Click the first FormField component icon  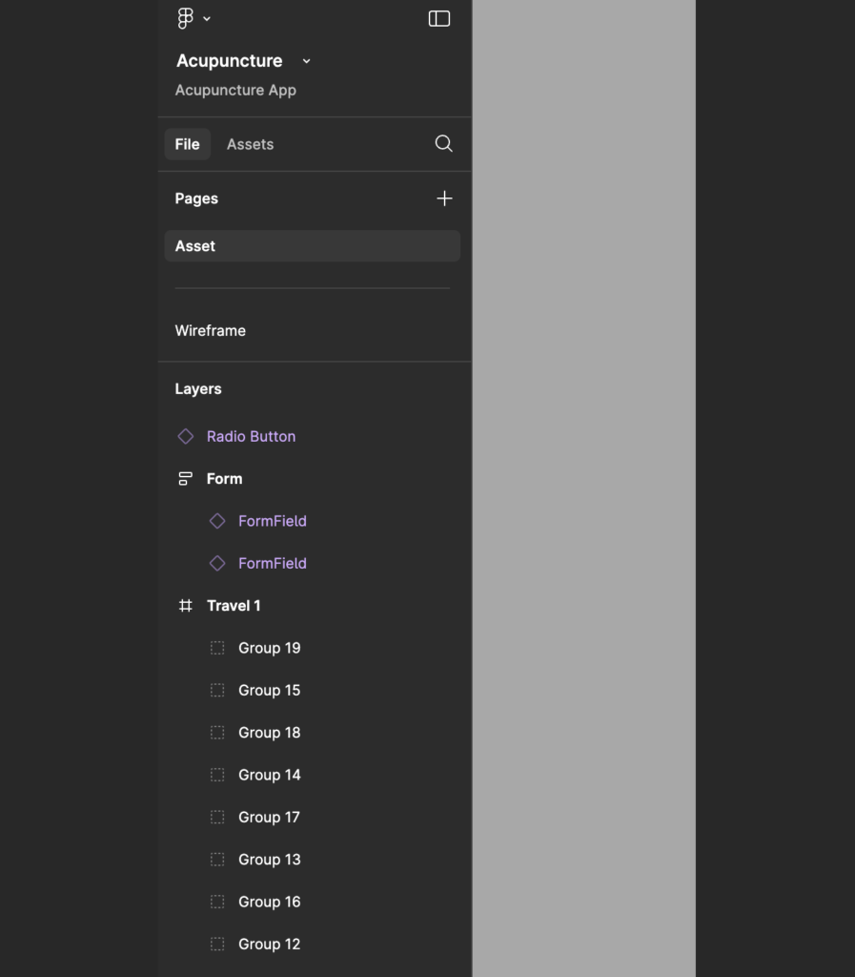tap(217, 521)
